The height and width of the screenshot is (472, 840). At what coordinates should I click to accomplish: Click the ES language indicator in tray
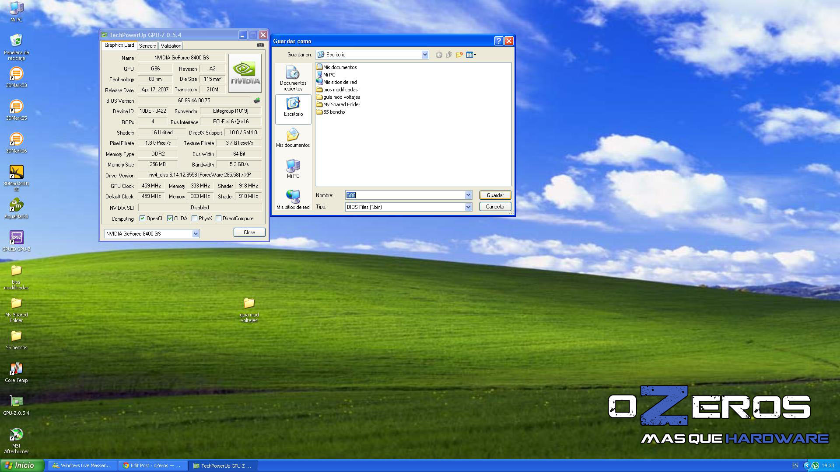(795, 466)
